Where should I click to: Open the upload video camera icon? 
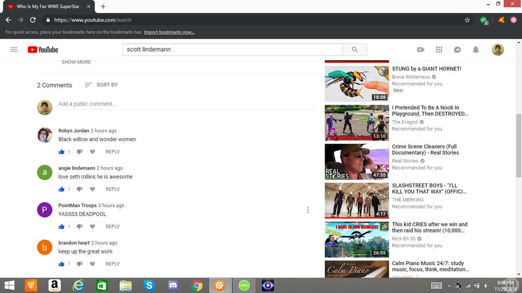pyautogui.click(x=421, y=49)
